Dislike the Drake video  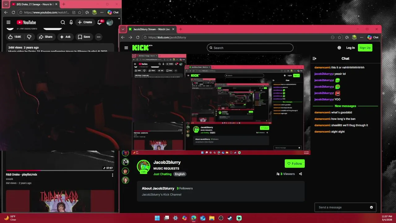(x=29, y=37)
